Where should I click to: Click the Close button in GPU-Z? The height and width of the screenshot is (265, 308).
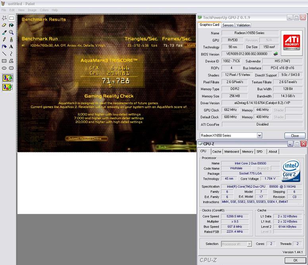(x=295, y=136)
